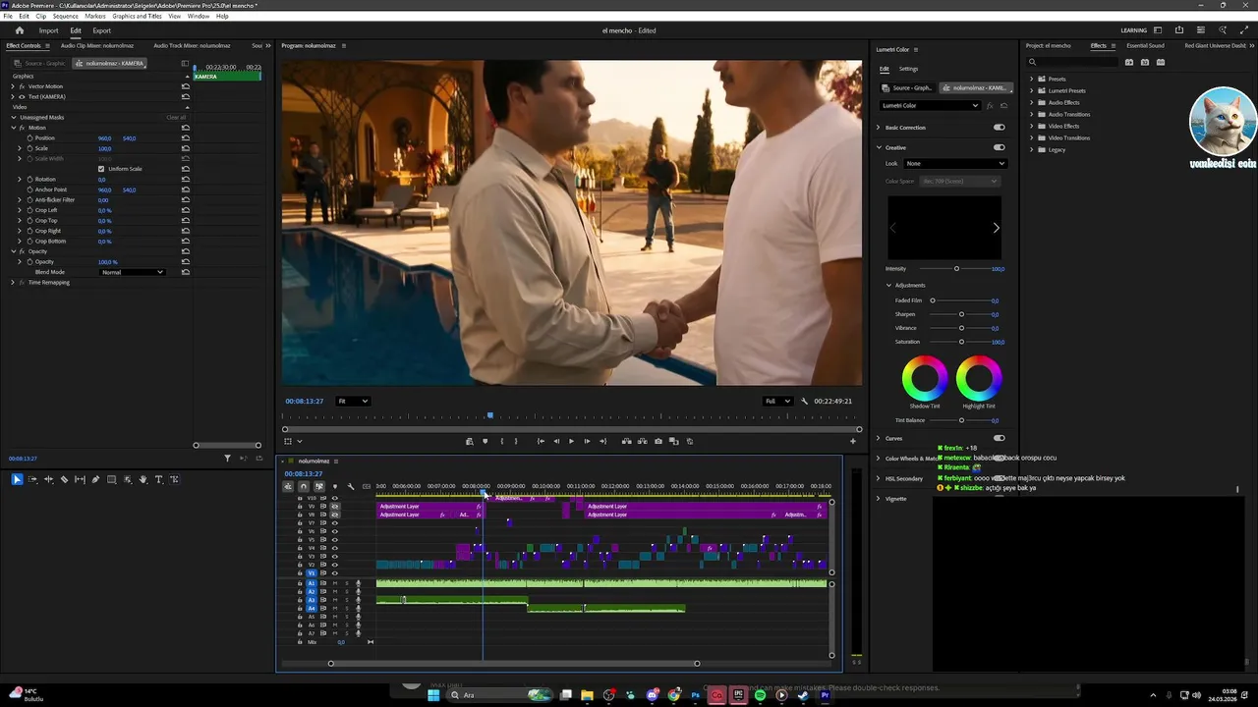Step forward one frame in Program monitor
Screen dimensions: 1258x707
point(587,441)
